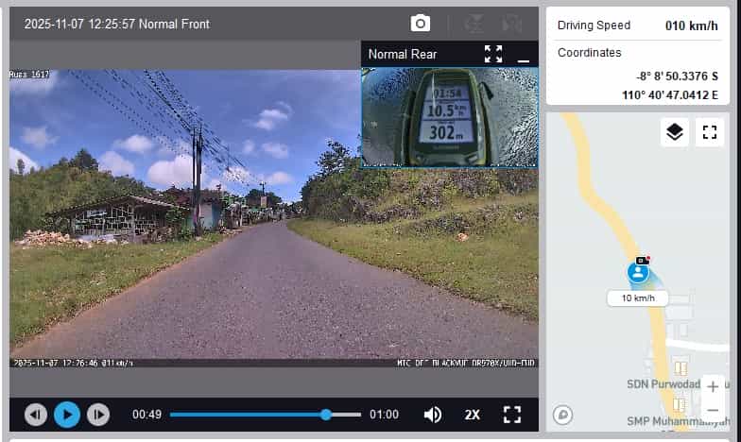
Task: Click the Driving Speed 010 km/h value
Action: click(x=692, y=25)
